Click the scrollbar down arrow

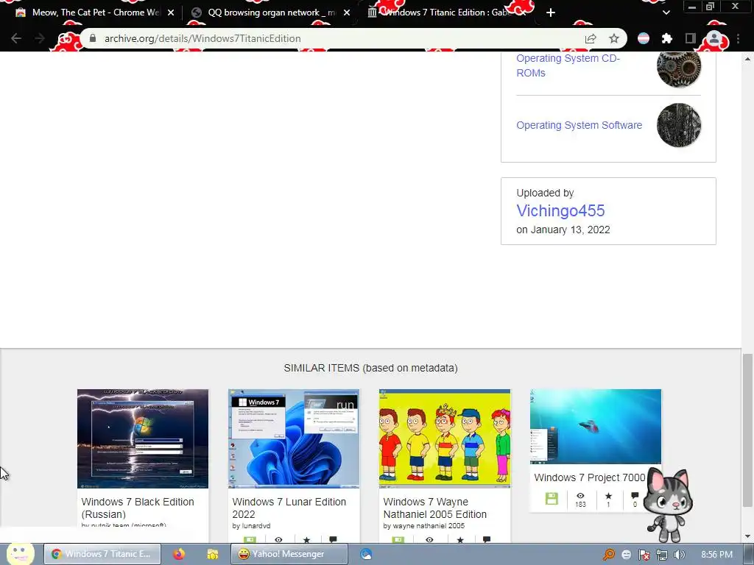click(x=747, y=536)
